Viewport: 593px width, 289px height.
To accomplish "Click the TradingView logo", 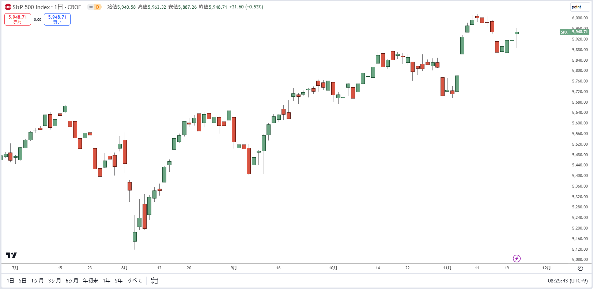I will coord(11,255).
